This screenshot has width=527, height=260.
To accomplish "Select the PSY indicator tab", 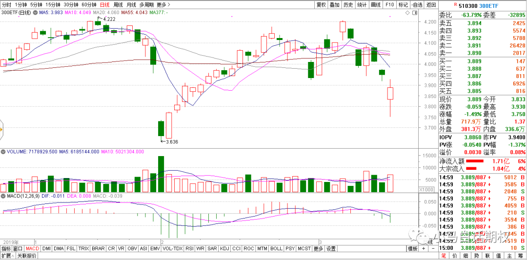I will click(x=290, y=249).
